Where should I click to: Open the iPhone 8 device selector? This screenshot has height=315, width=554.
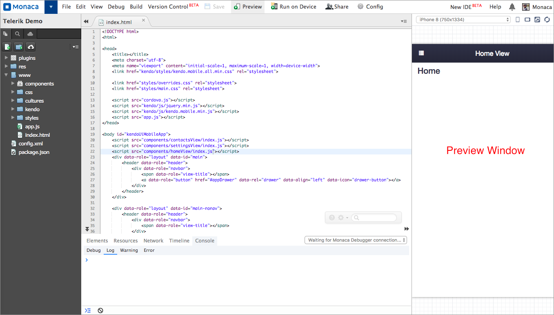[x=463, y=20]
